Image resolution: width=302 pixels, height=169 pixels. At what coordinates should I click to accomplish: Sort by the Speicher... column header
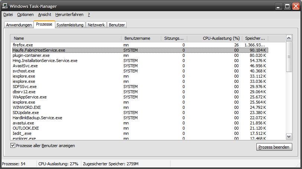pyautogui.click(x=255, y=38)
